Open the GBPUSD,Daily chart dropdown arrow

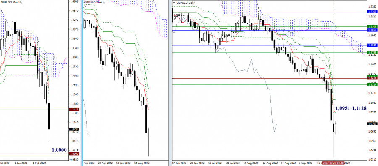(x=174, y=3)
